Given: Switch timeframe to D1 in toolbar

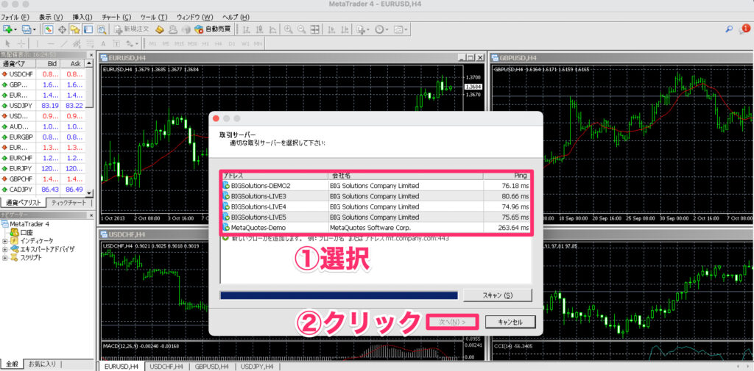Looking at the screenshot, I should click(232, 43).
